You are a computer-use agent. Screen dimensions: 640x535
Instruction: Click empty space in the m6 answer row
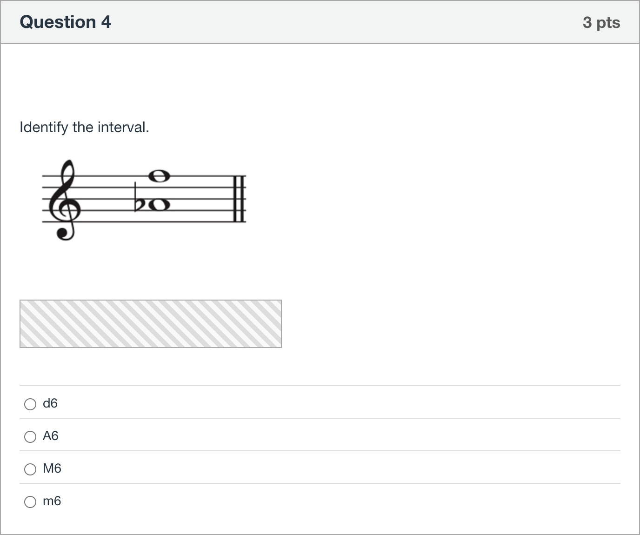coord(340,501)
